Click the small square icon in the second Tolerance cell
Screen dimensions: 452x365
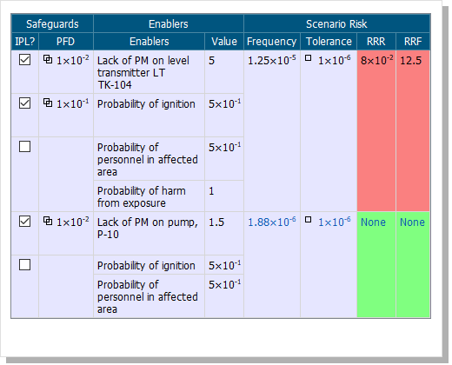[x=309, y=220]
